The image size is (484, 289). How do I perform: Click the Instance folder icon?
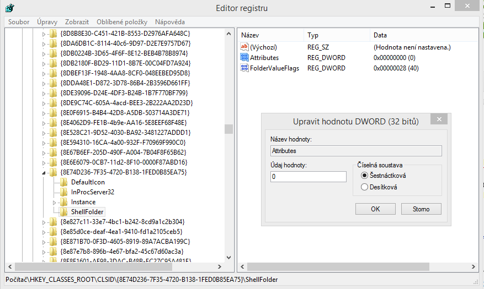pyautogui.click(x=64, y=202)
